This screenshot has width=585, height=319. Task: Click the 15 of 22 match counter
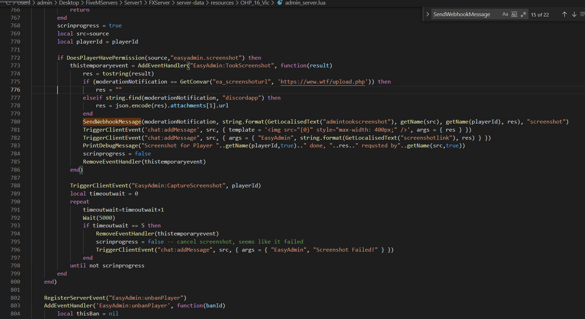[540, 14]
